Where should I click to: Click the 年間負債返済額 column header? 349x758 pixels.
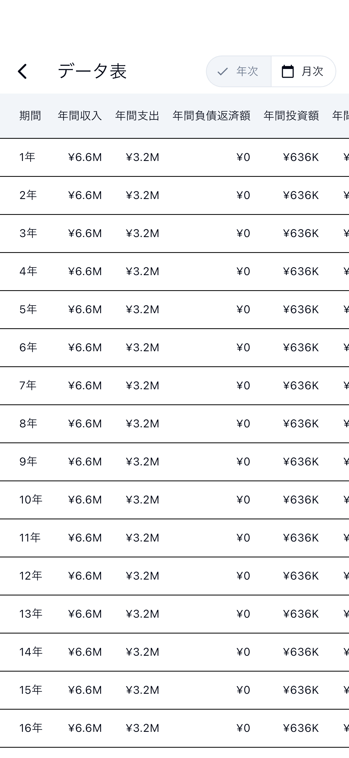coord(211,116)
